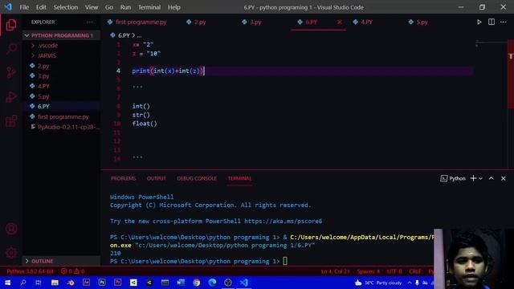Open the launch profile dropdown beside plus
Image resolution: width=514 pixels, height=289 pixels.
pos(480,178)
